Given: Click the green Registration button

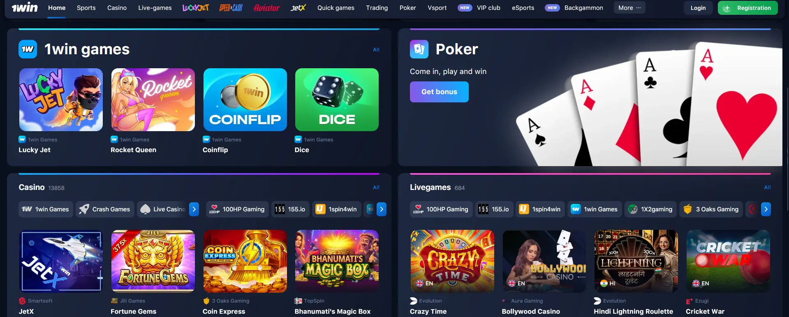Looking at the screenshot, I should (747, 8).
